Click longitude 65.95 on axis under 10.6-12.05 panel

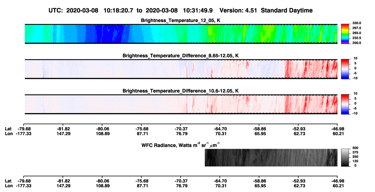pos(259,134)
